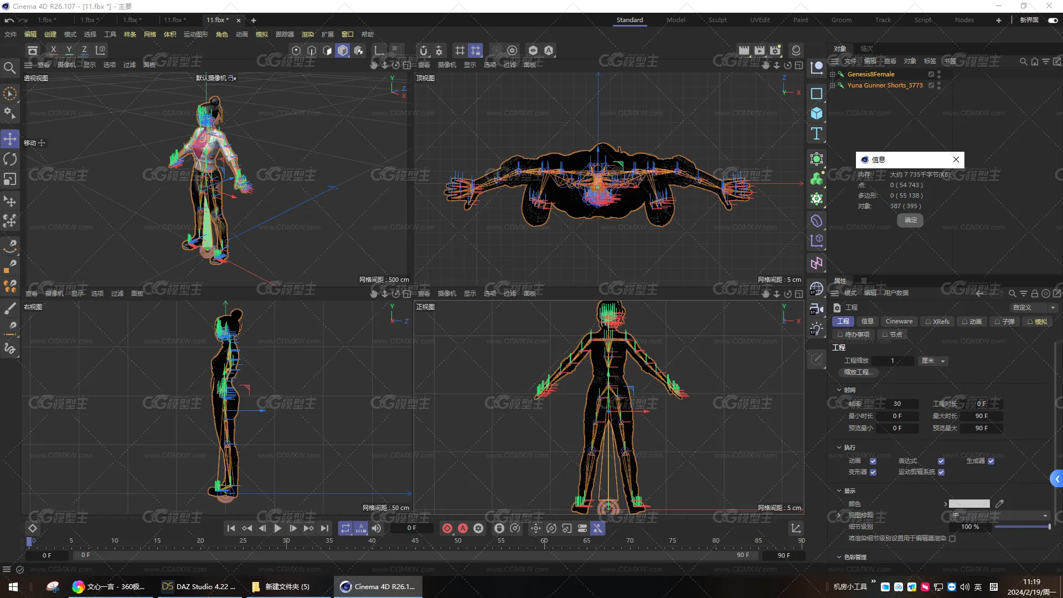Open the 自定义 attribute mode dropdown

[1035, 307]
